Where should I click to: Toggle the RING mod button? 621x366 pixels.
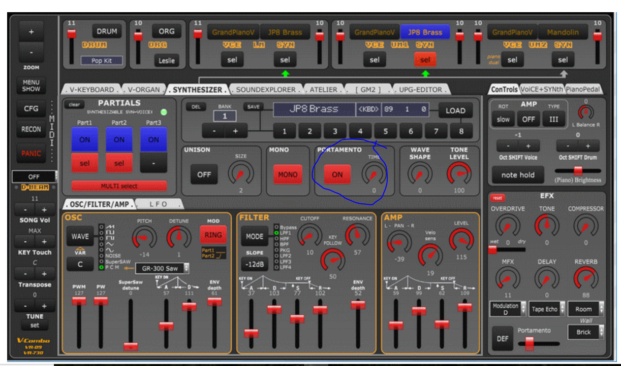coord(213,235)
